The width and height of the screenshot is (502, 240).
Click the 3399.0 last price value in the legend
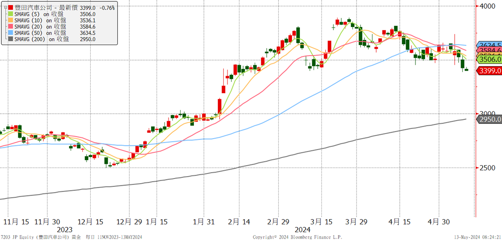(88, 8)
